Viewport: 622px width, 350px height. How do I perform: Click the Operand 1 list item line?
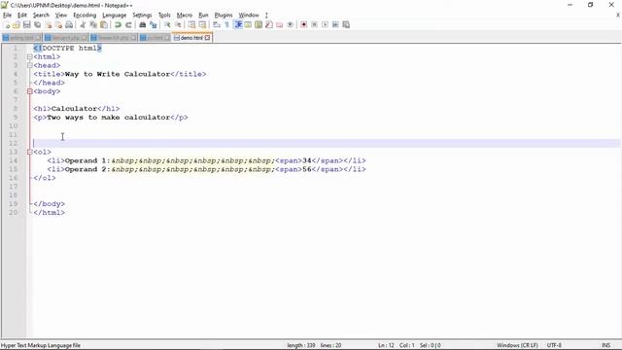[x=206, y=160]
